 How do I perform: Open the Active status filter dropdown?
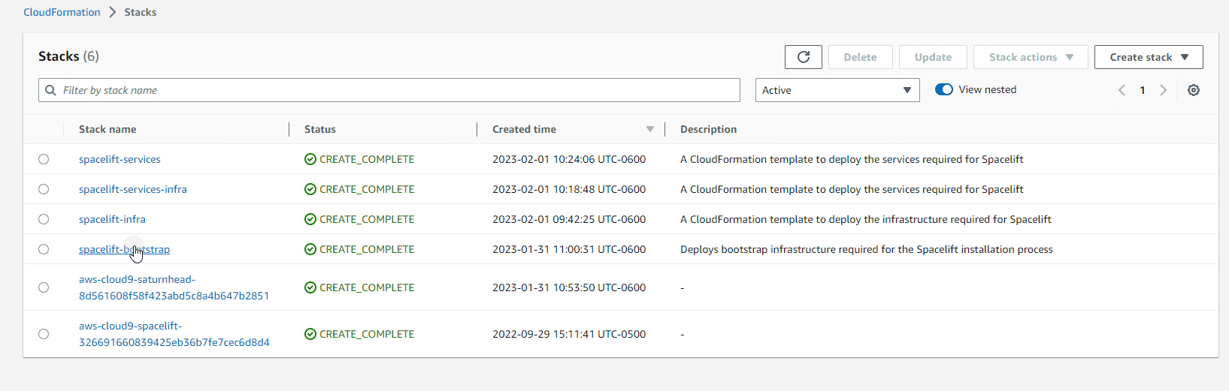pos(837,90)
